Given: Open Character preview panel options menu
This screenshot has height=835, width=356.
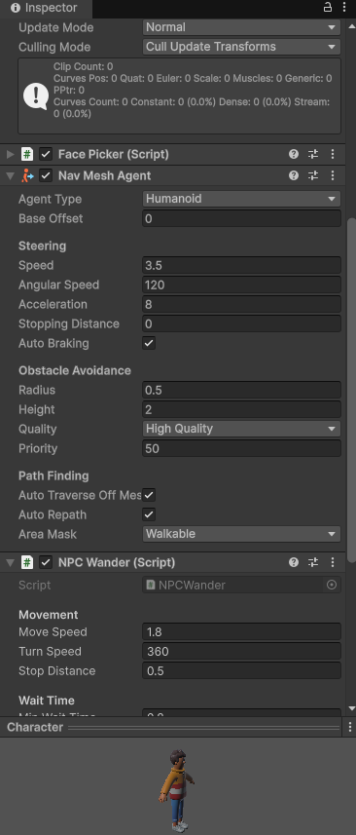Looking at the screenshot, I should point(349,727).
